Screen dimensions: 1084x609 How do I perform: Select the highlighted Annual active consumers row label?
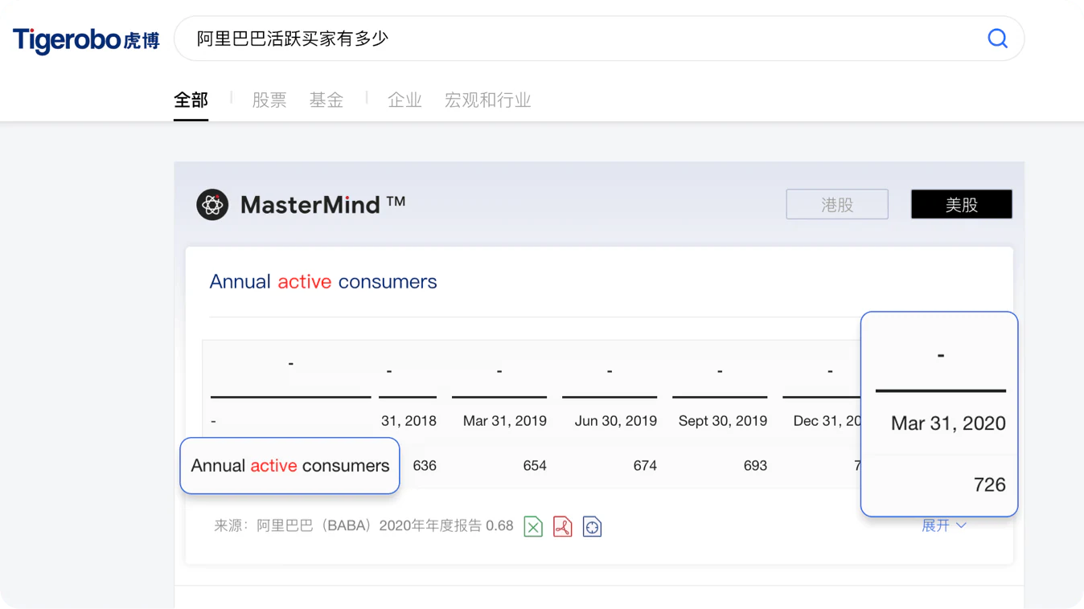coord(290,465)
